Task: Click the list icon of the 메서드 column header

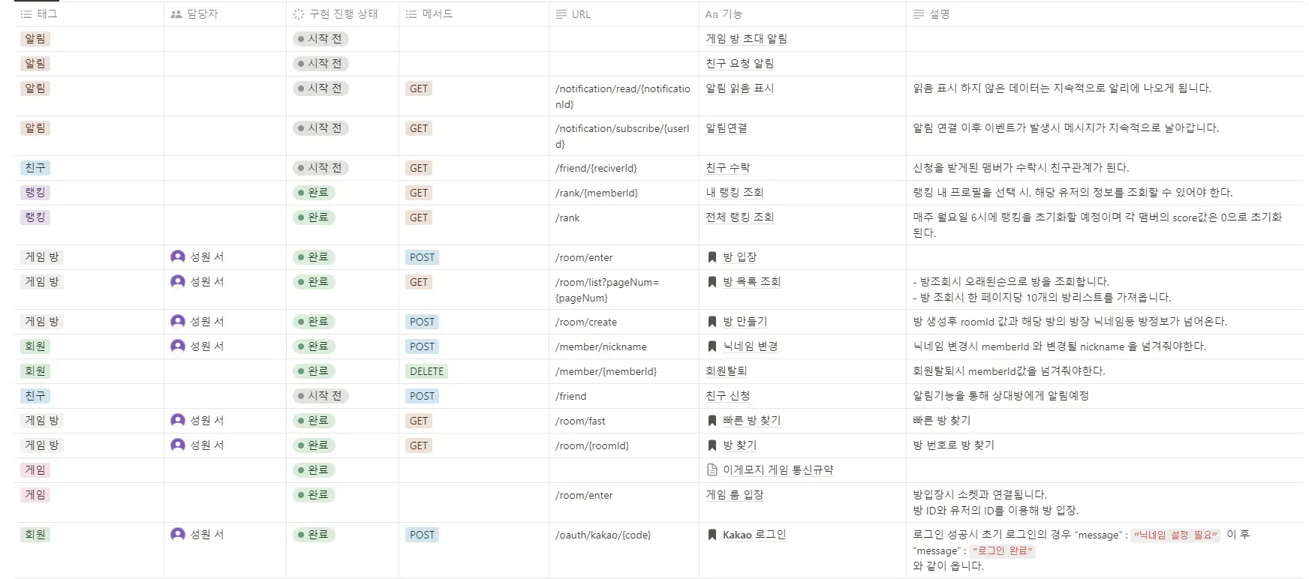Action: pyautogui.click(x=411, y=14)
